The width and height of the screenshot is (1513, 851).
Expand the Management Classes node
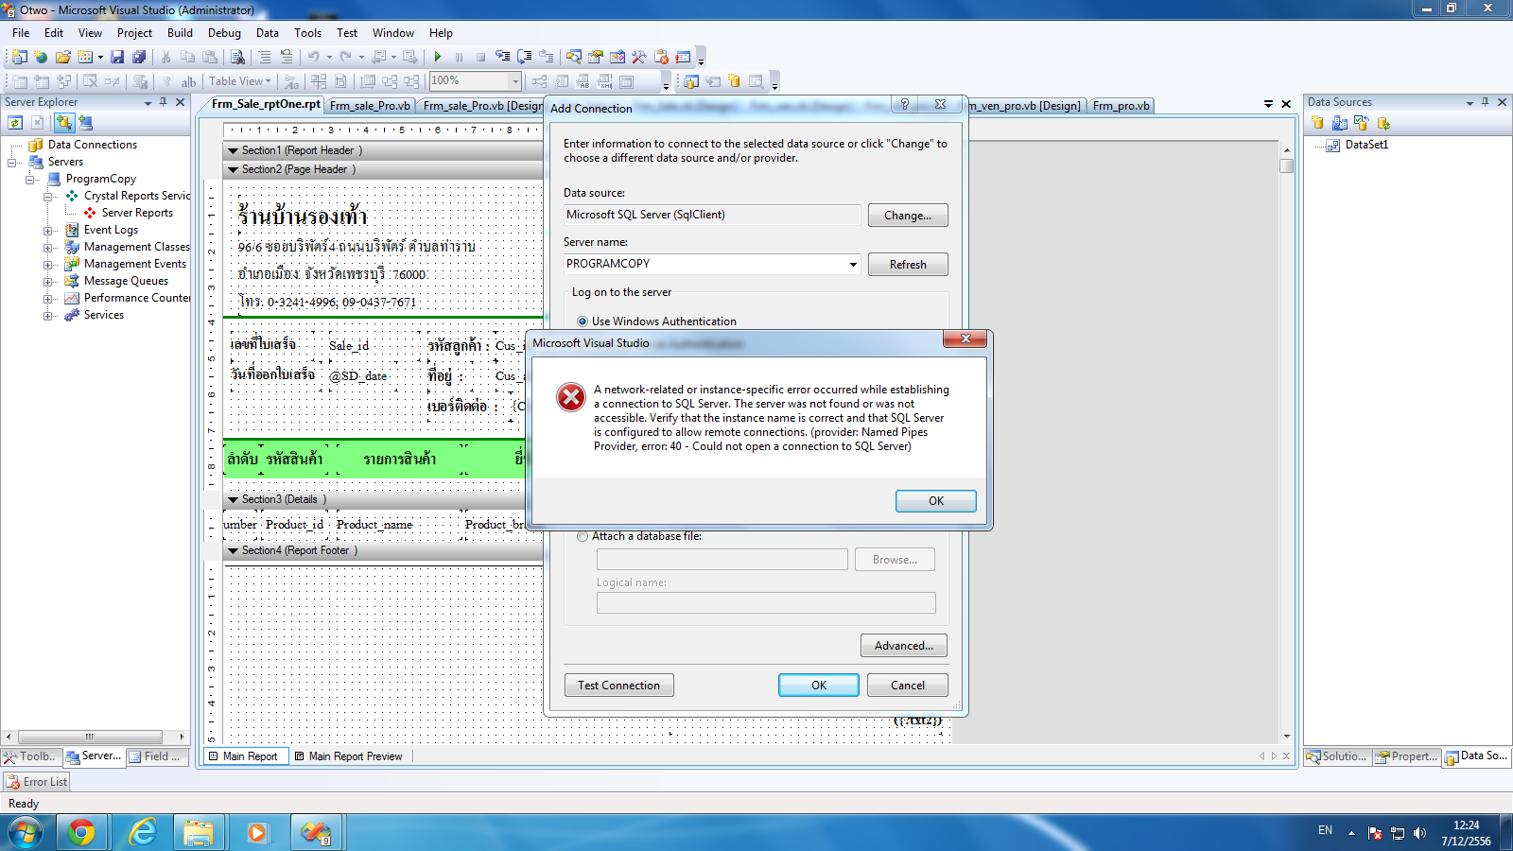coord(48,247)
